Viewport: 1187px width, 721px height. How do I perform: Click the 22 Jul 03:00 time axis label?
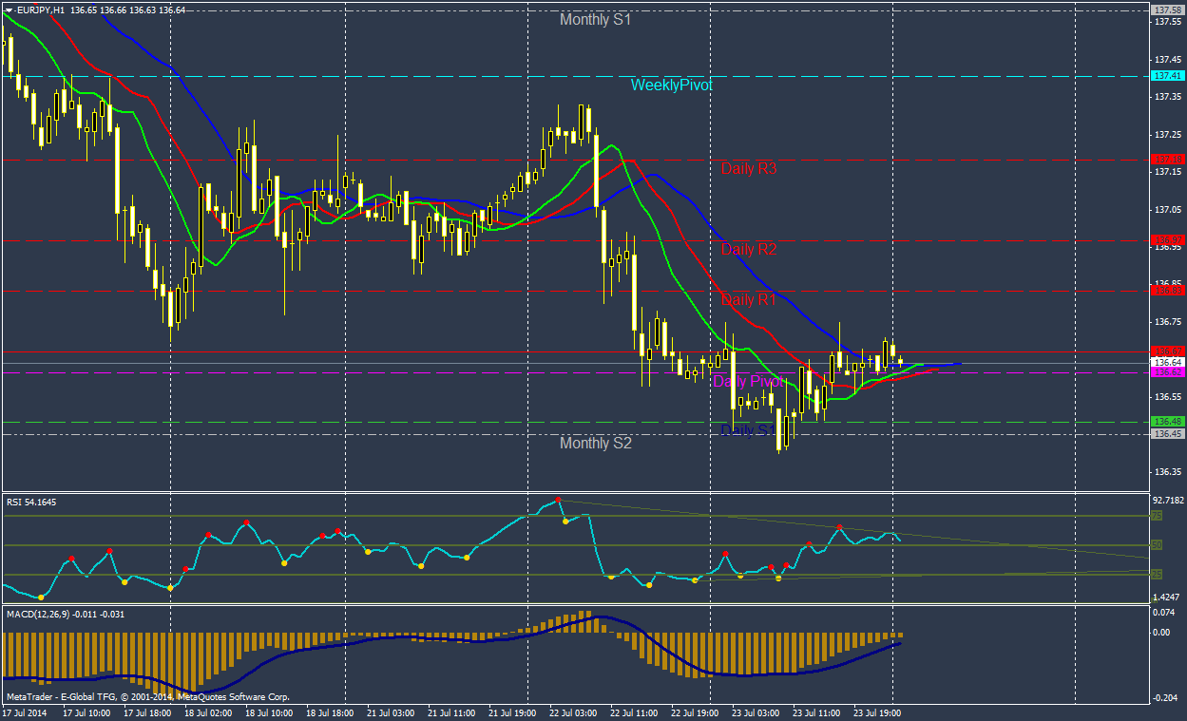[x=572, y=712]
